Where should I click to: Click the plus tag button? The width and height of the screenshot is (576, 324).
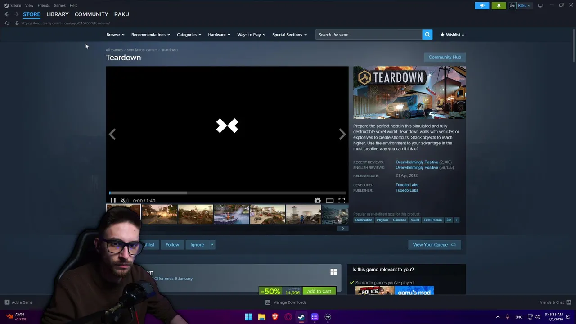tap(456, 220)
